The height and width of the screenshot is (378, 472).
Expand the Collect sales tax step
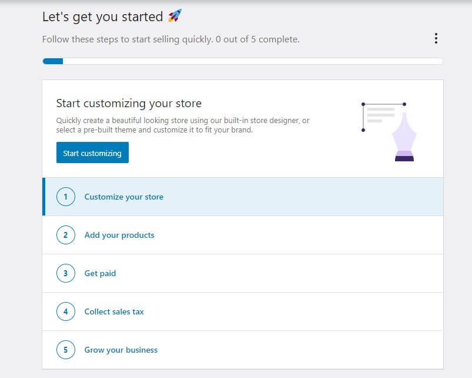click(243, 311)
